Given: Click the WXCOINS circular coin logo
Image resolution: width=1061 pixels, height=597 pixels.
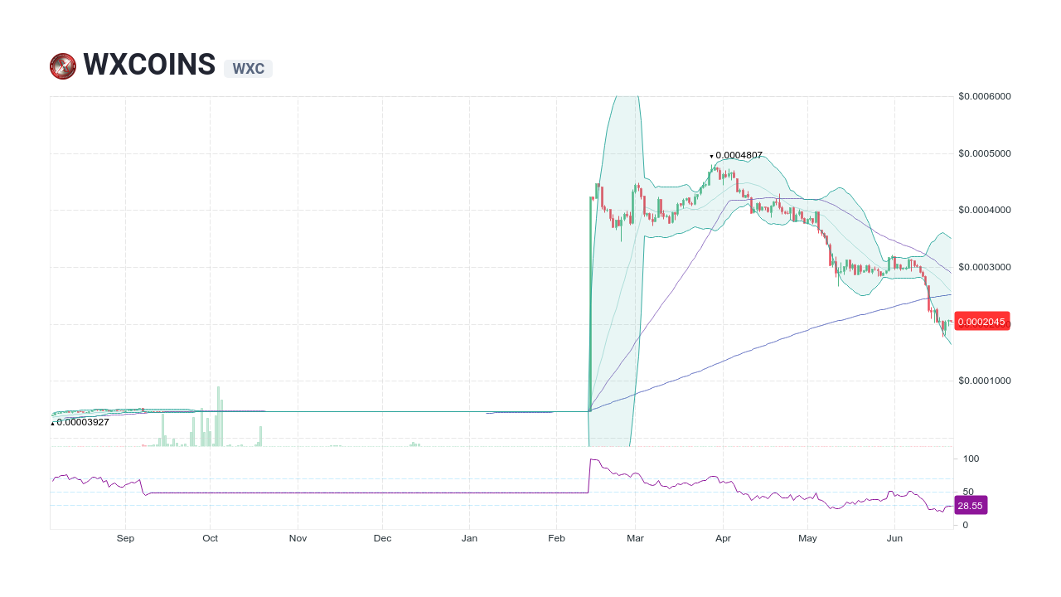Looking at the screenshot, I should pos(62,66).
